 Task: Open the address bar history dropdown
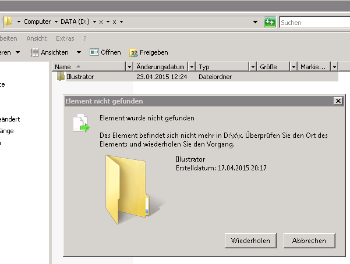pos(256,23)
